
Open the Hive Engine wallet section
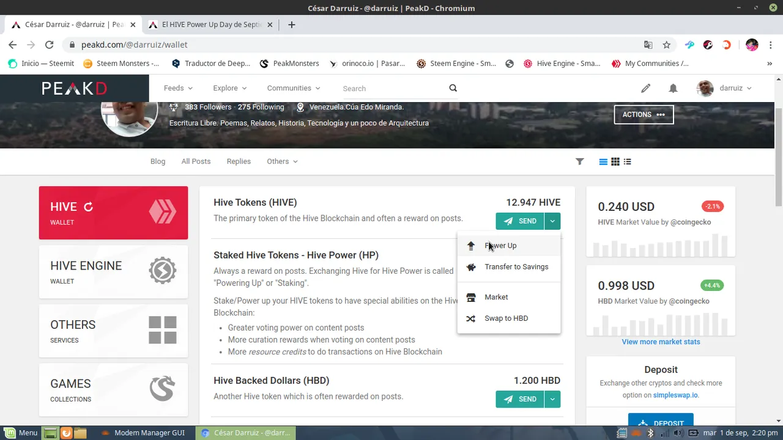point(113,271)
